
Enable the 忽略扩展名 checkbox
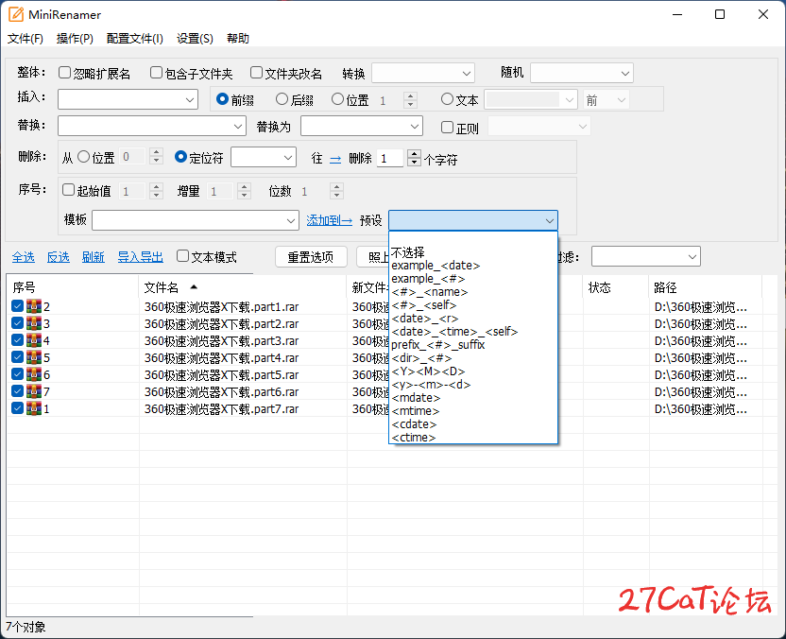pyautogui.click(x=64, y=73)
